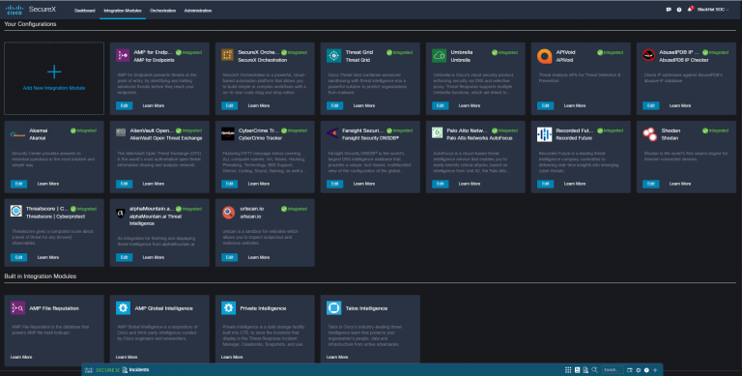Click the Shodan module logo

pos(649,134)
